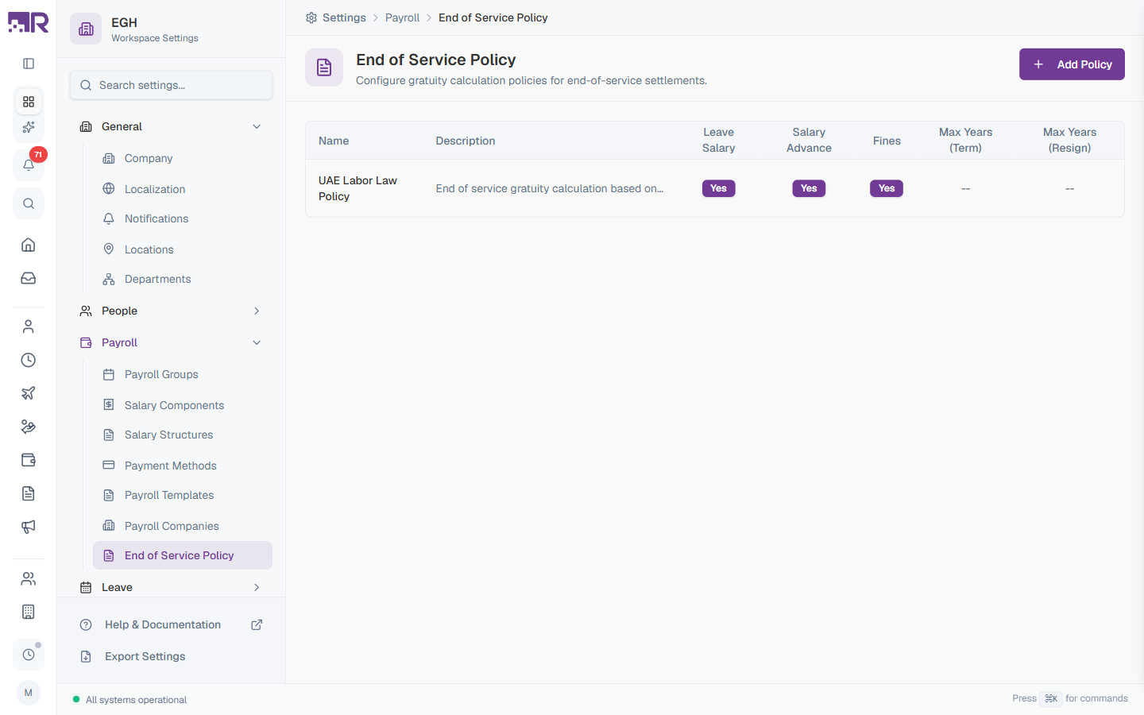The width and height of the screenshot is (1144, 715).
Task: Click the Add Policy button
Action: (x=1072, y=64)
